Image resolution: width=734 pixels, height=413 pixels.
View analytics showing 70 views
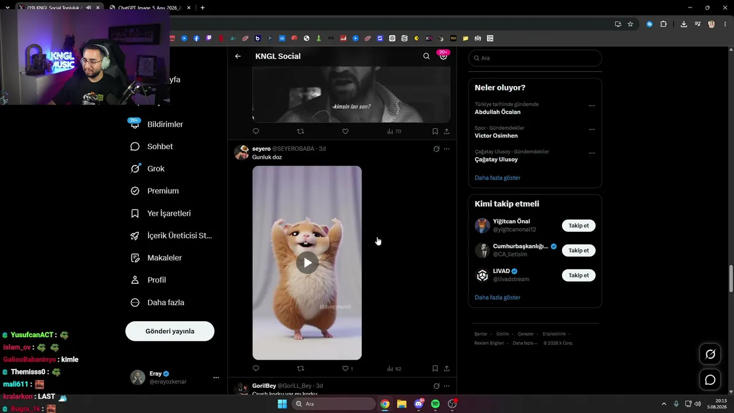coord(394,131)
